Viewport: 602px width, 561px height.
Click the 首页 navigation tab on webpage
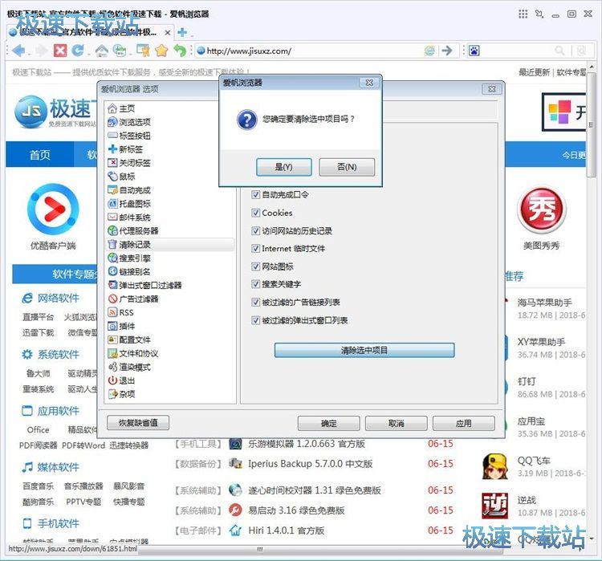[x=40, y=155]
